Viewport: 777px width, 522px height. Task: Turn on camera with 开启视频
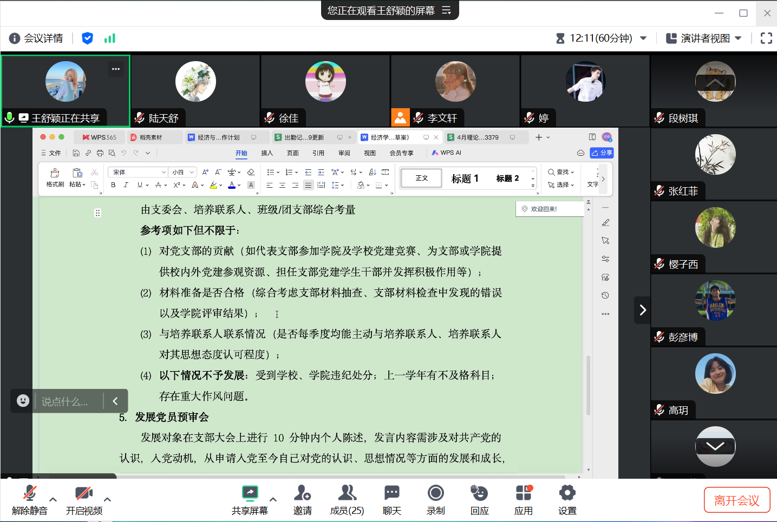point(84,499)
